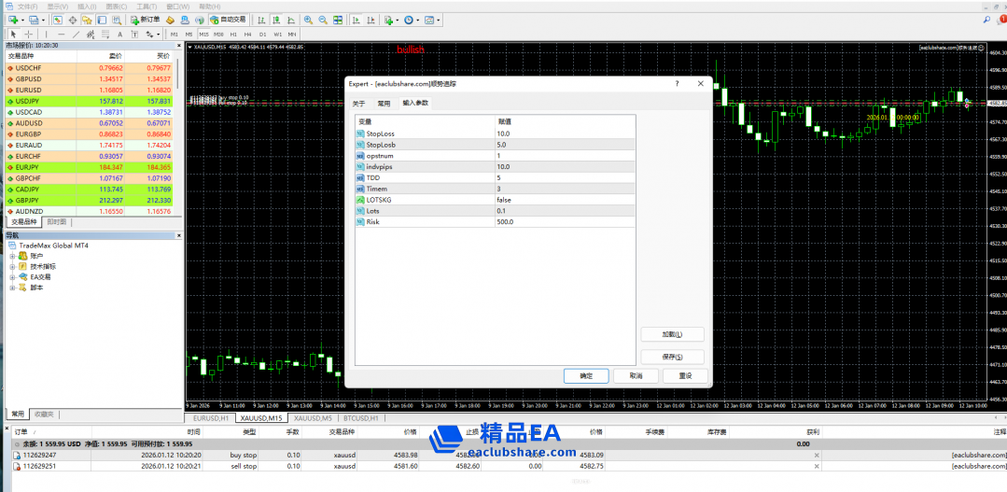Select the horizontal line drawing tool
The height and width of the screenshot is (492, 1007).
(61, 35)
